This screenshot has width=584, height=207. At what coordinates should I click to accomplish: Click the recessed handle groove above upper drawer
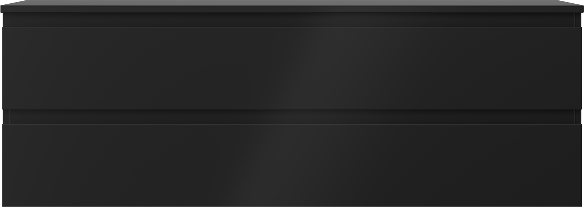coord(292,20)
